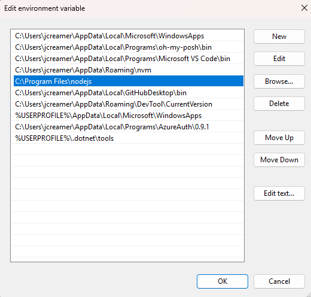Viewport: 311px width, 297px height.
Task: Select the first Local\Microsoft\WindowsApps entry
Action: 127,36
